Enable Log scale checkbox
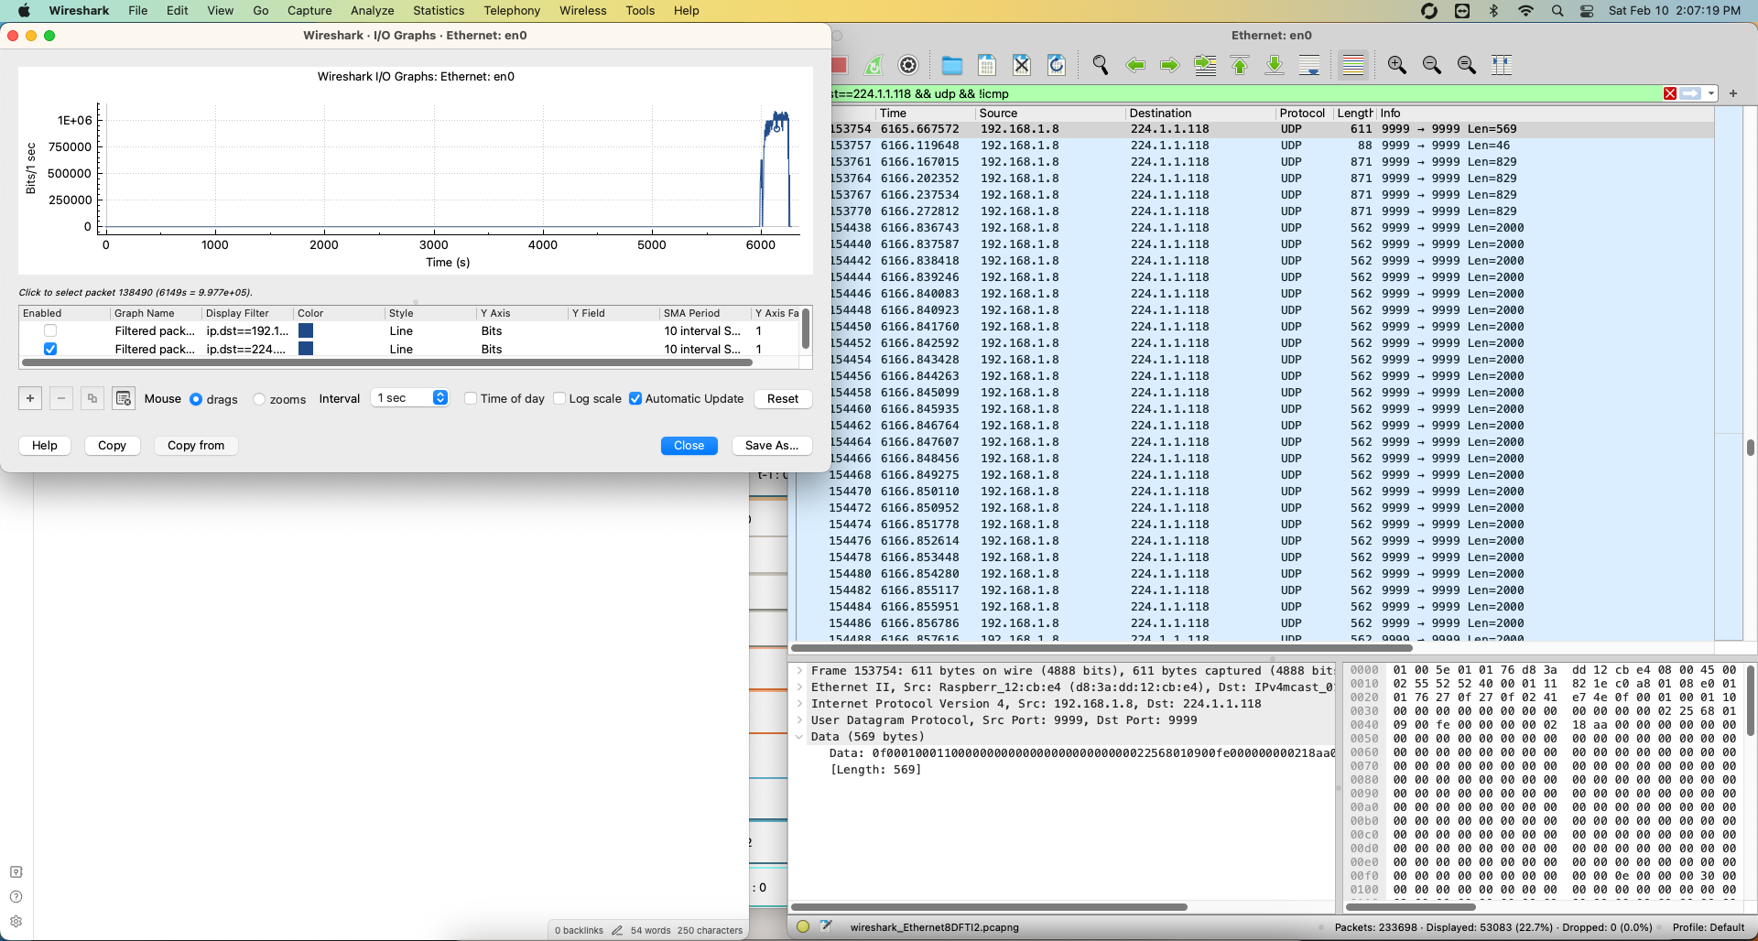The width and height of the screenshot is (1758, 941). (x=559, y=398)
